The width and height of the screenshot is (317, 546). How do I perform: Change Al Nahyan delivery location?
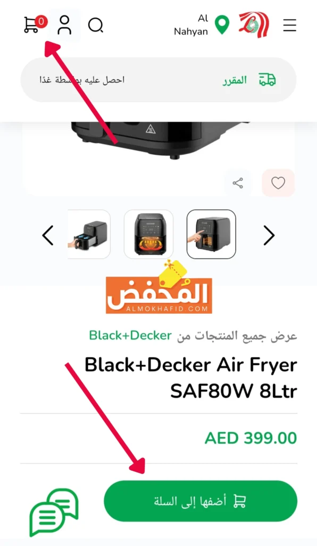[191, 25]
